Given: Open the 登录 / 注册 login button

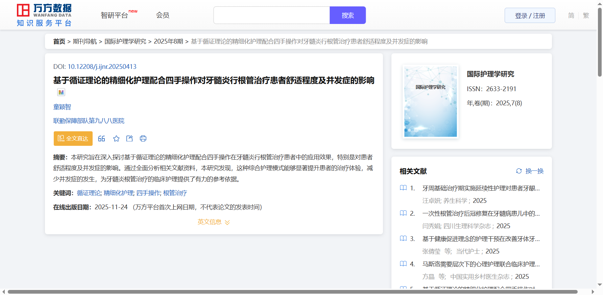Looking at the screenshot, I should (x=530, y=16).
